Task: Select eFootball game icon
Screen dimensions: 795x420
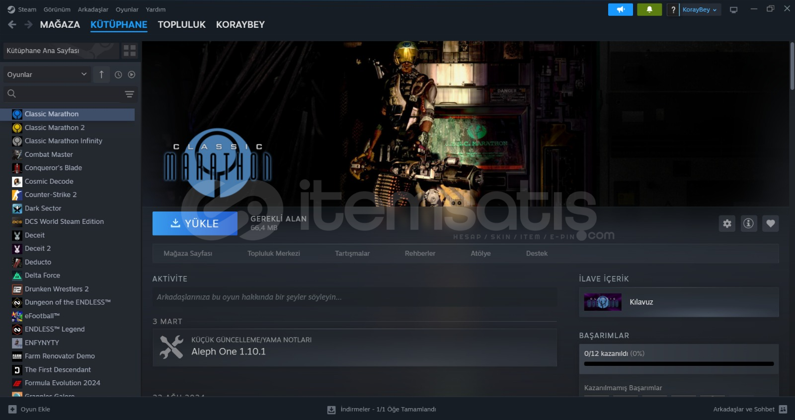Action: tap(17, 316)
